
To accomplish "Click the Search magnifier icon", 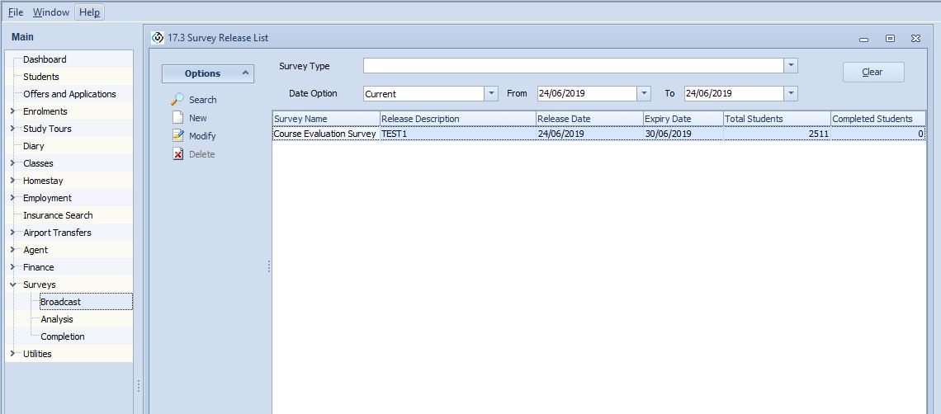I will pyautogui.click(x=177, y=100).
